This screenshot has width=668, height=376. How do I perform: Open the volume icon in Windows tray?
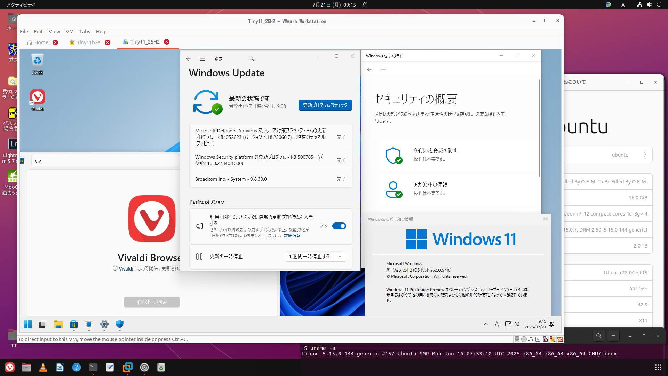(x=516, y=324)
